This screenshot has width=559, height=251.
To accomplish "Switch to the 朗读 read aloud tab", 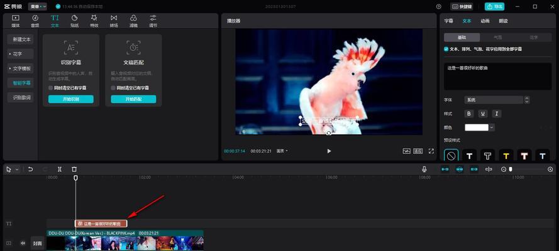I will coord(503,21).
